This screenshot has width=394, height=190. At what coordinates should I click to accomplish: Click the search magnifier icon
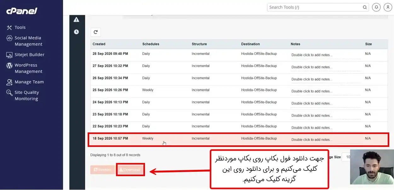click(365, 7)
